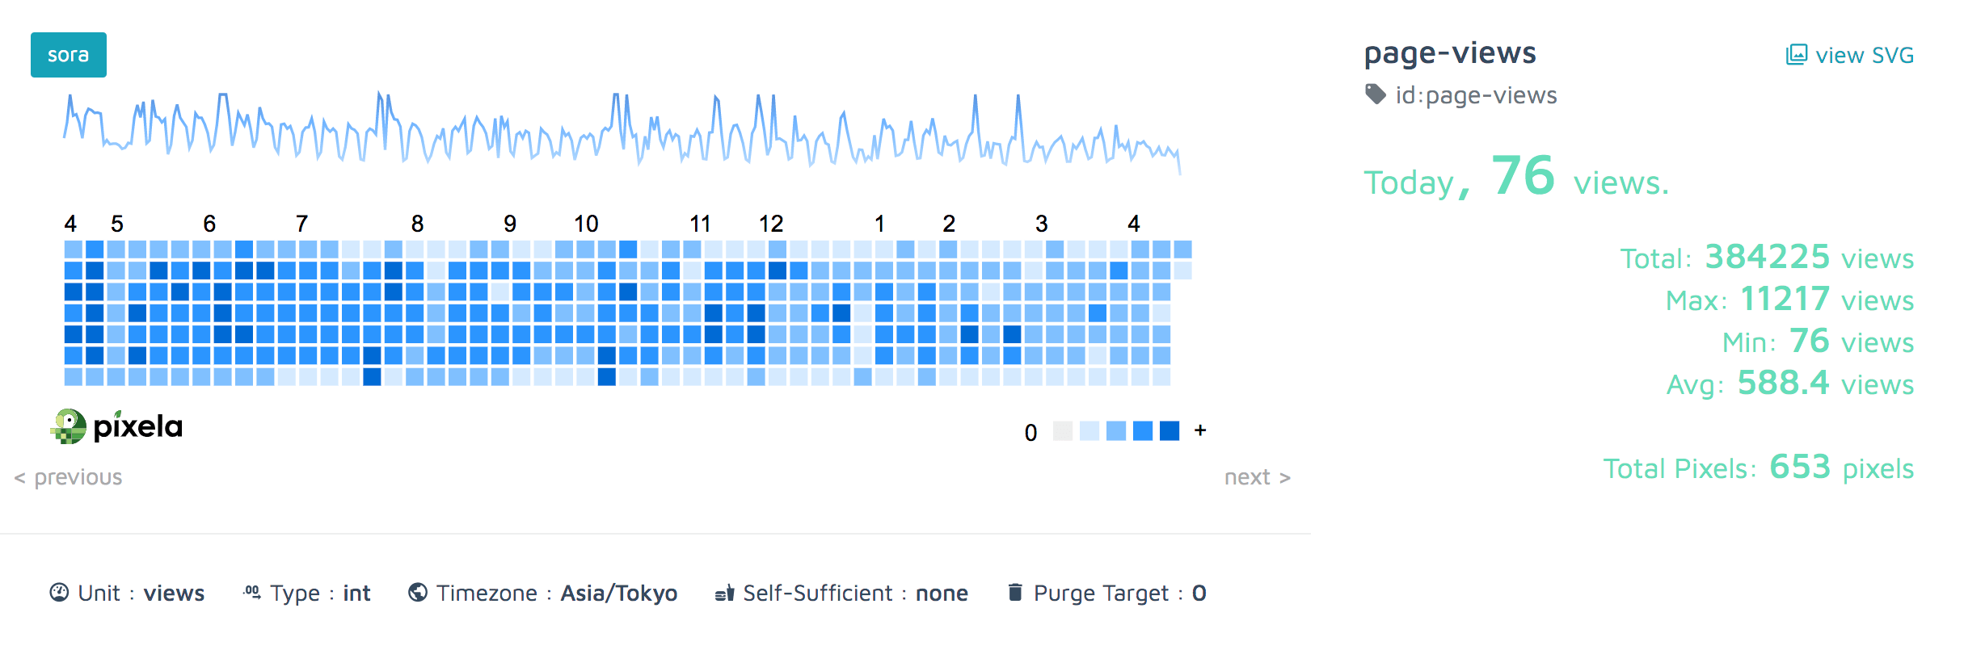Go to the previous graph page
The height and width of the screenshot is (646, 1964).
point(69,477)
